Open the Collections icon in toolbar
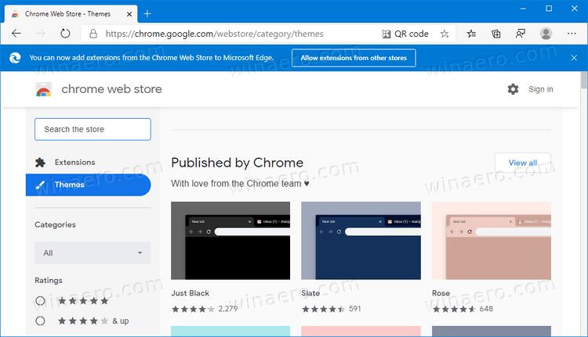588x337 pixels. coord(495,34)
